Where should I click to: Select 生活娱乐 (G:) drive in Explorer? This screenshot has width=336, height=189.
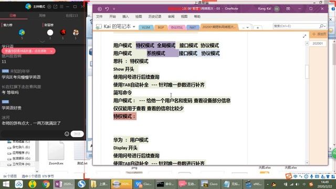click(x=19, y=159)
